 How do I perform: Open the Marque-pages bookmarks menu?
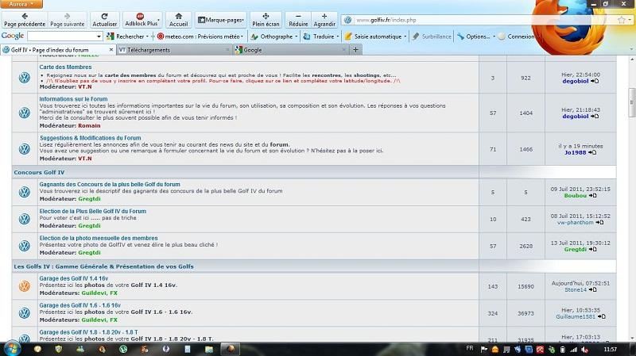click(221, 20)
